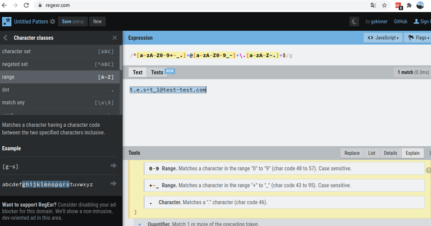Click the Quantifier explanation row
This screenshot has width=431, height=226.
(x=283, y=223)
